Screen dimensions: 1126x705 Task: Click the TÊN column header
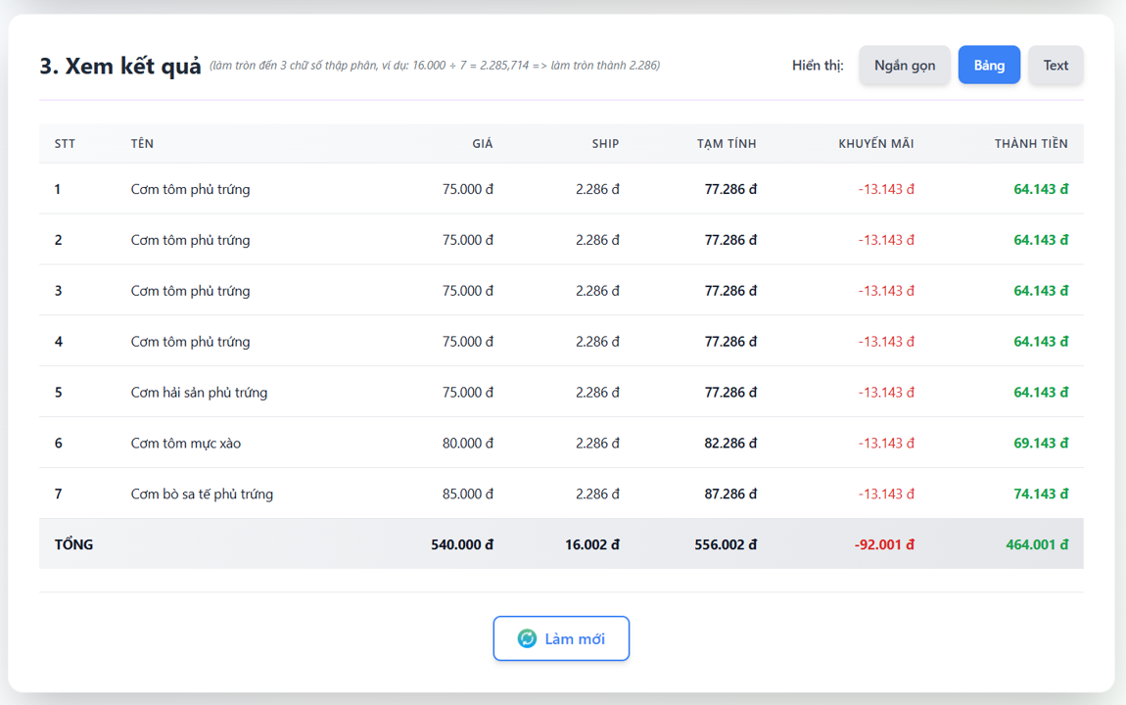click(142, 144)
